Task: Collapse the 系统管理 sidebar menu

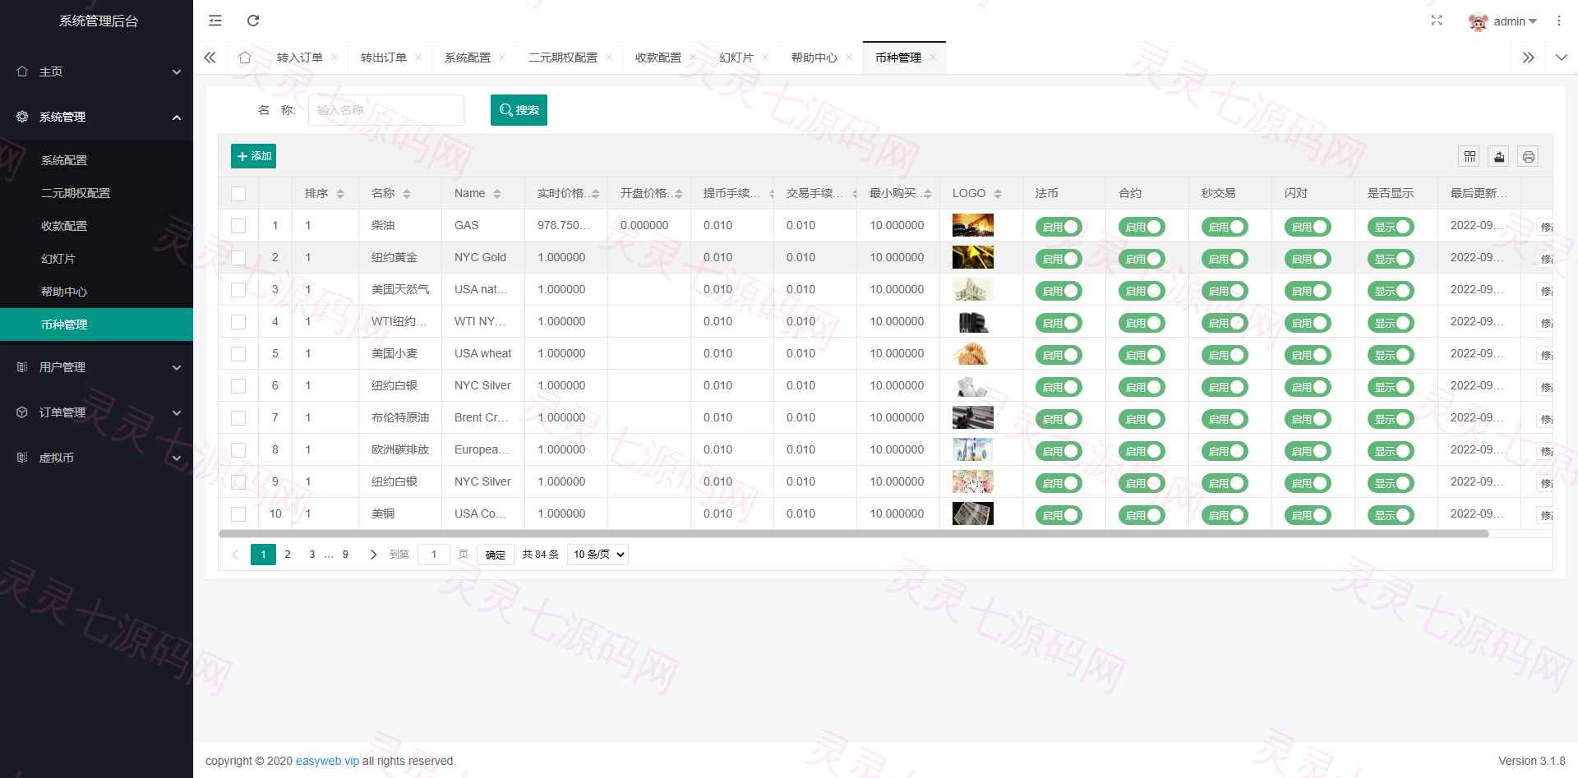Action: coord(96,117)
